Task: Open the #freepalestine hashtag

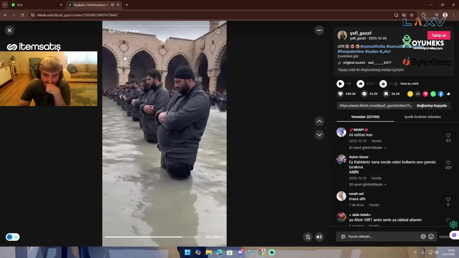Action: pyautogui.click(x=350, y=52)
